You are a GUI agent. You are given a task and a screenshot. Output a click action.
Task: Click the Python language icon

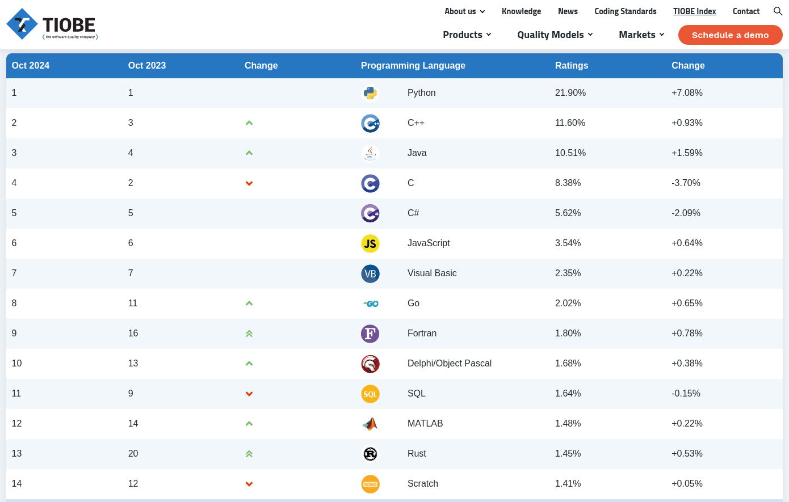click(370, 93)
